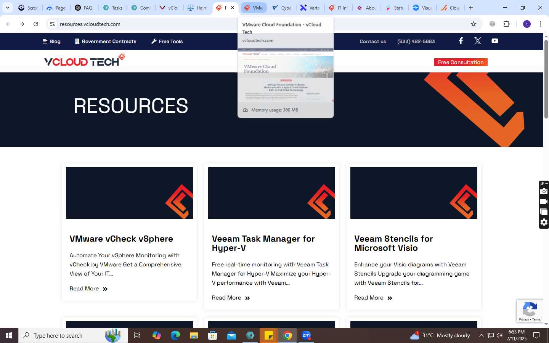Click the page vertical scrollbar
This screenshot has height=343, width=549.
pos(546,79)
